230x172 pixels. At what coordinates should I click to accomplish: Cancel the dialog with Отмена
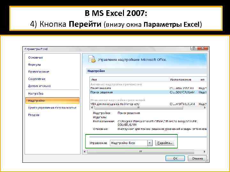coord(197,158)
